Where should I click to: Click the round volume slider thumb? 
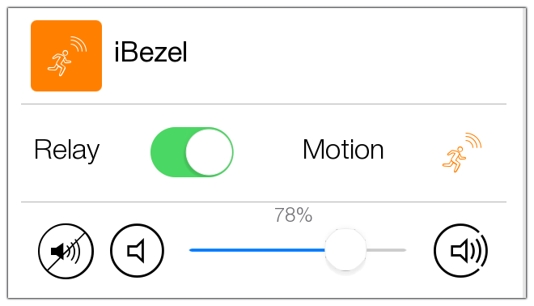[345, 250]
